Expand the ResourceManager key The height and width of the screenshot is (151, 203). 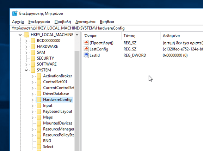(x=32, y=129)
